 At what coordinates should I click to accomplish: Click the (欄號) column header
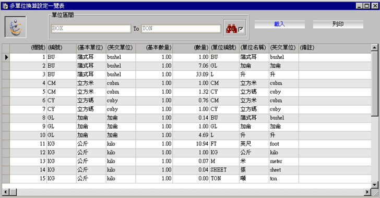pos(28,48)
